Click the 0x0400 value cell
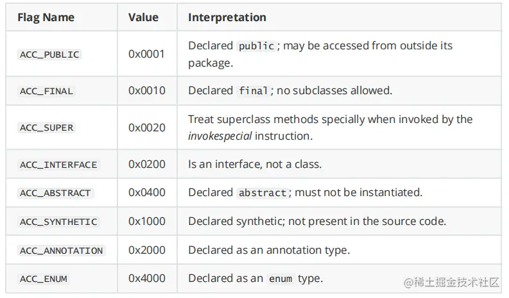This screenshot has height=298, width=509. 146,192
